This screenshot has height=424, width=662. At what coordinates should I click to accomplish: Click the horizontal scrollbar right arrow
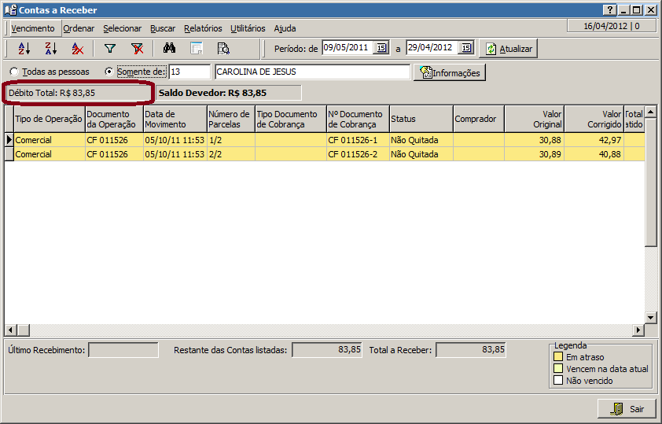point(638,330)
